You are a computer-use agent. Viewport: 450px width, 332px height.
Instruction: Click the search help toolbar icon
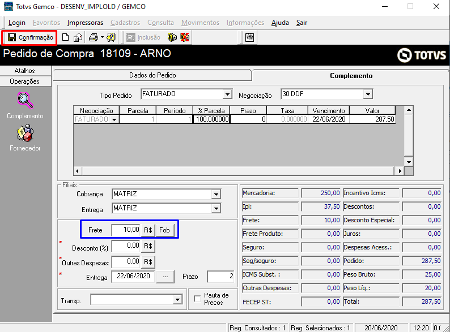[111, 37]
